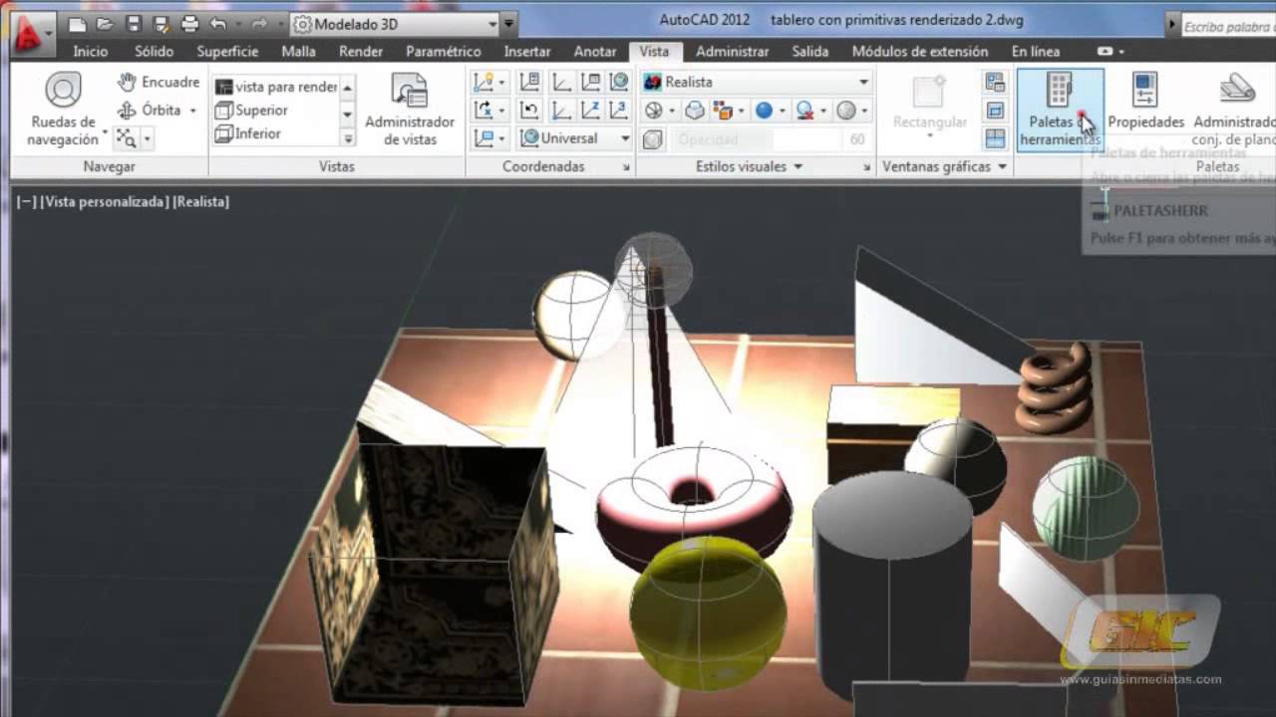Select the Superior view in Vistas list
Screen dimensions: 1276x717
click(x=262, y=111)
